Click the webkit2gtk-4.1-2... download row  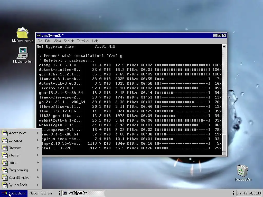click(130, 121)
